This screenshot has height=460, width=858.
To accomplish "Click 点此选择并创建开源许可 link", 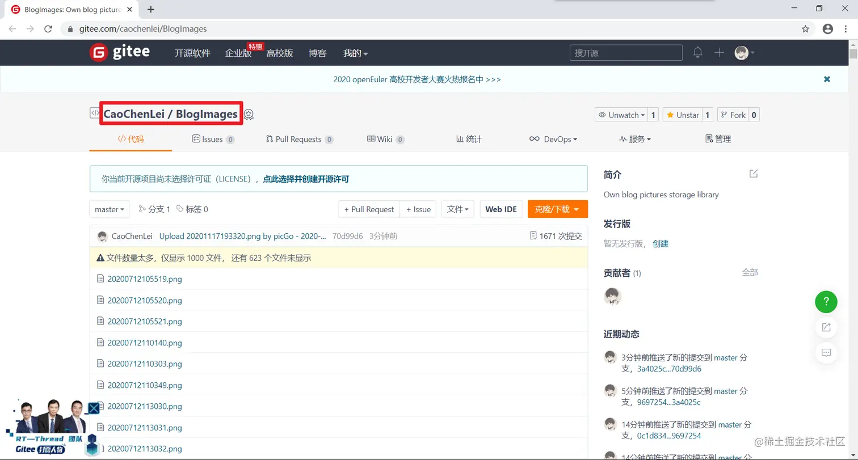I will point(306,179).
